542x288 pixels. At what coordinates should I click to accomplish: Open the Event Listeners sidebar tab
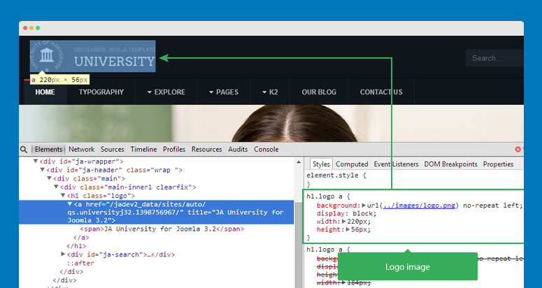pos(396,164)
